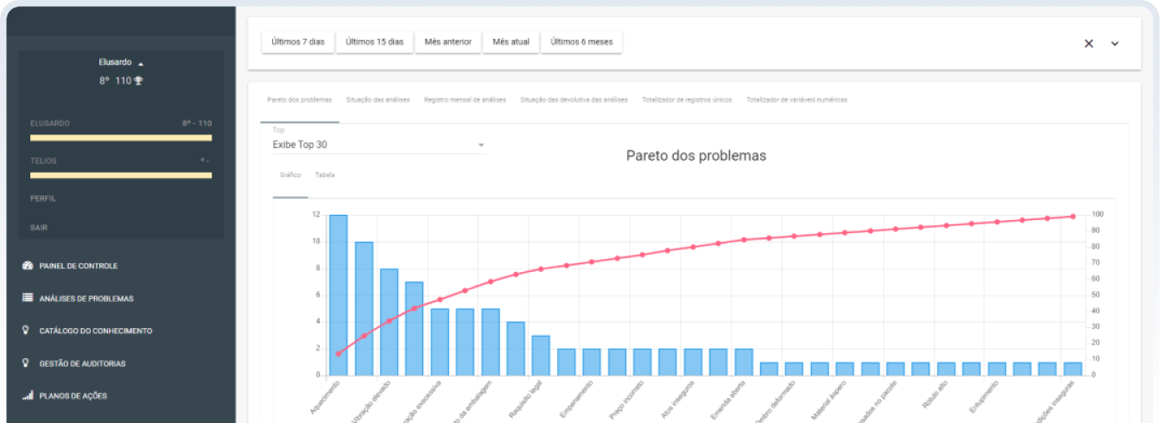Click the trophy icon next to 110

pyautogui.click(x=138, y=81)
